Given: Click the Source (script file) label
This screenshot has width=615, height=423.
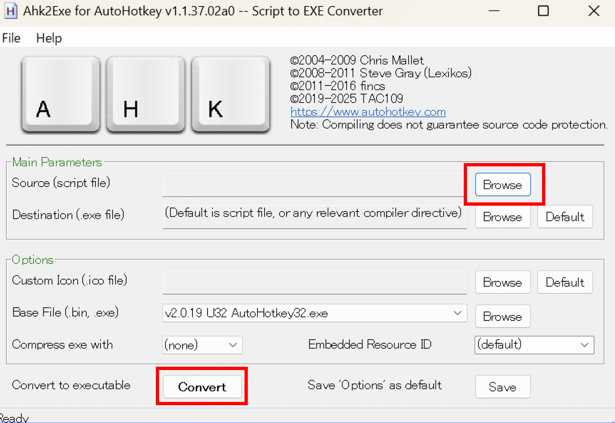Looking at the screenshot, I should point(61,183).
